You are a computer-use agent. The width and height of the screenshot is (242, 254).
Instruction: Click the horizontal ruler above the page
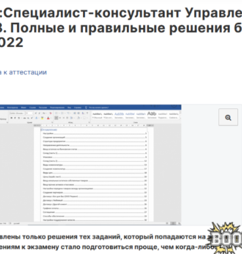94,125
